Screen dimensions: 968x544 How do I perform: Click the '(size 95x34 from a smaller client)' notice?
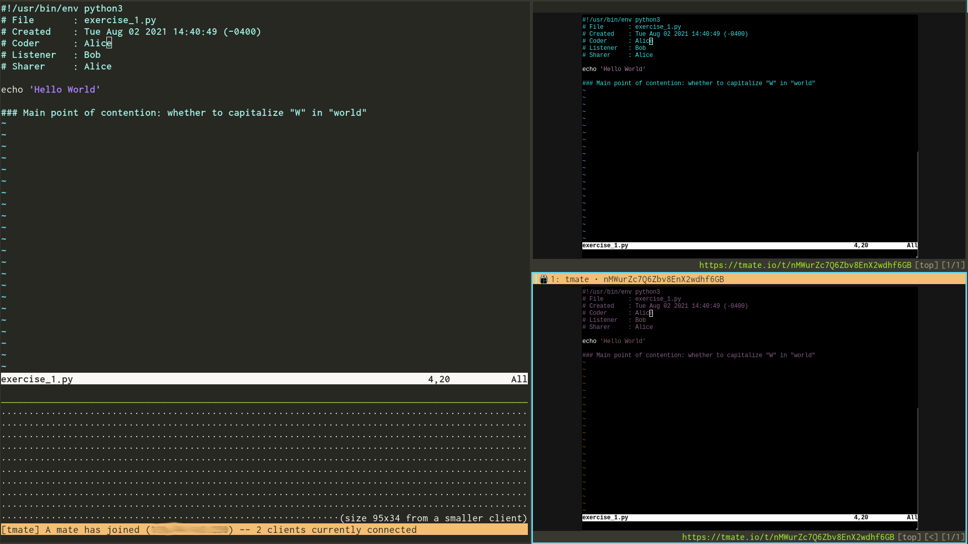click(x=434, y=518)
